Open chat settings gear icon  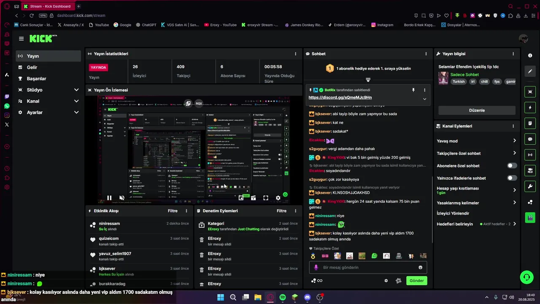[386, 281]
